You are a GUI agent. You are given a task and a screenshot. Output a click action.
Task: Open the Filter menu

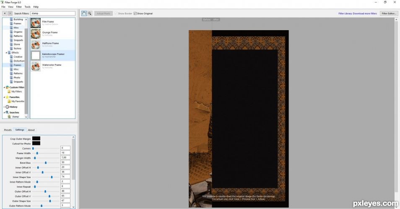coord(19,7)
